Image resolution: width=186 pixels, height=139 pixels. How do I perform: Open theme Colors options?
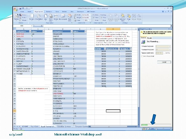[23, 15]
